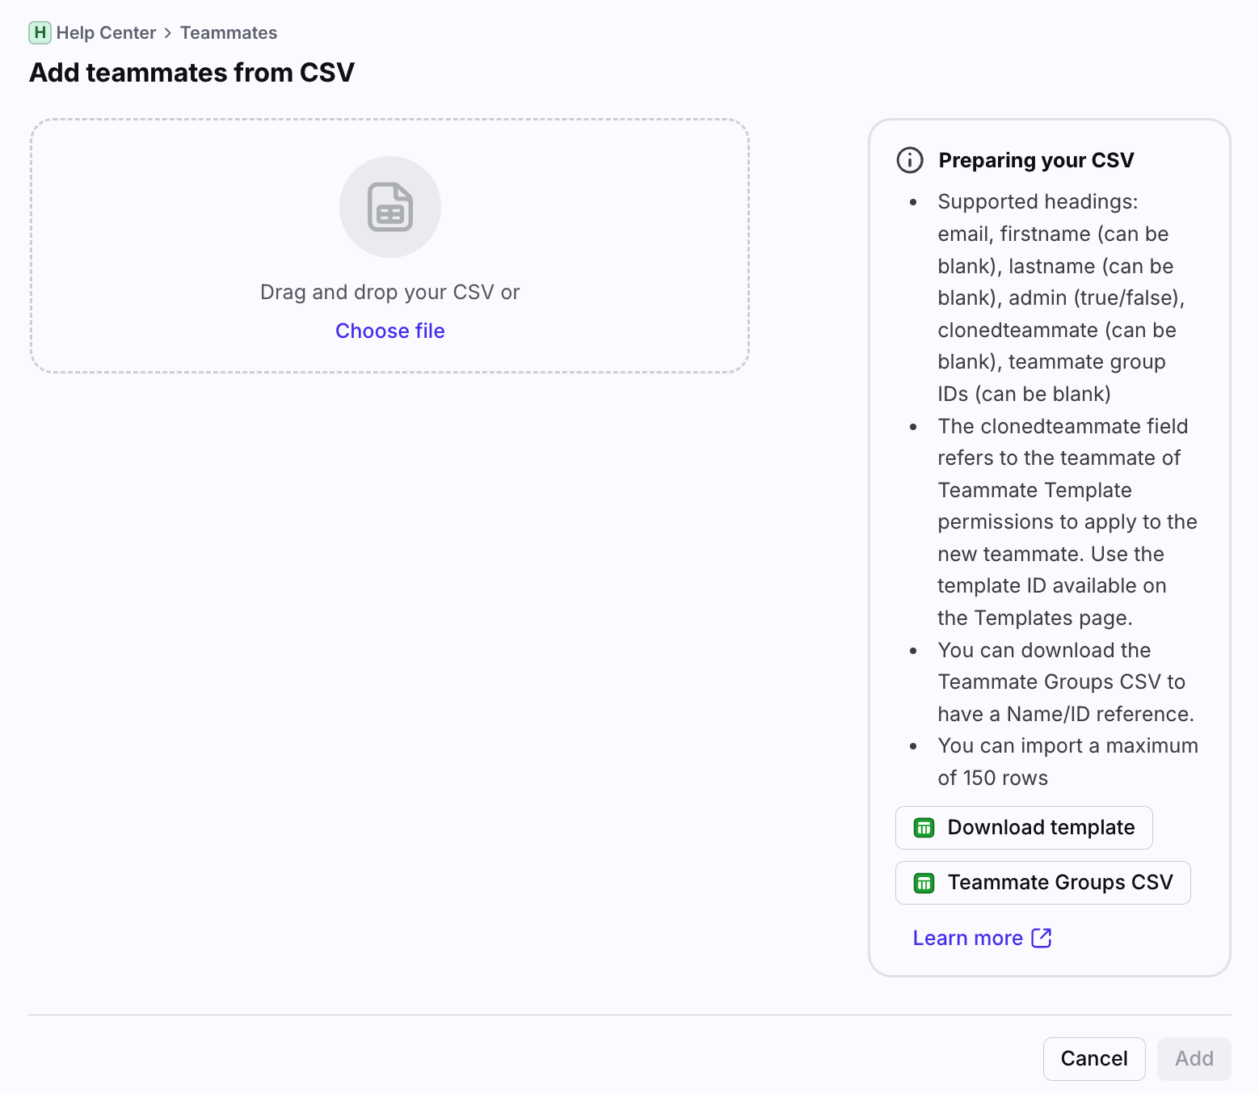1259x1093 pixels.
Task: Click the Drag and drop your CSV text
Action: 389,292
